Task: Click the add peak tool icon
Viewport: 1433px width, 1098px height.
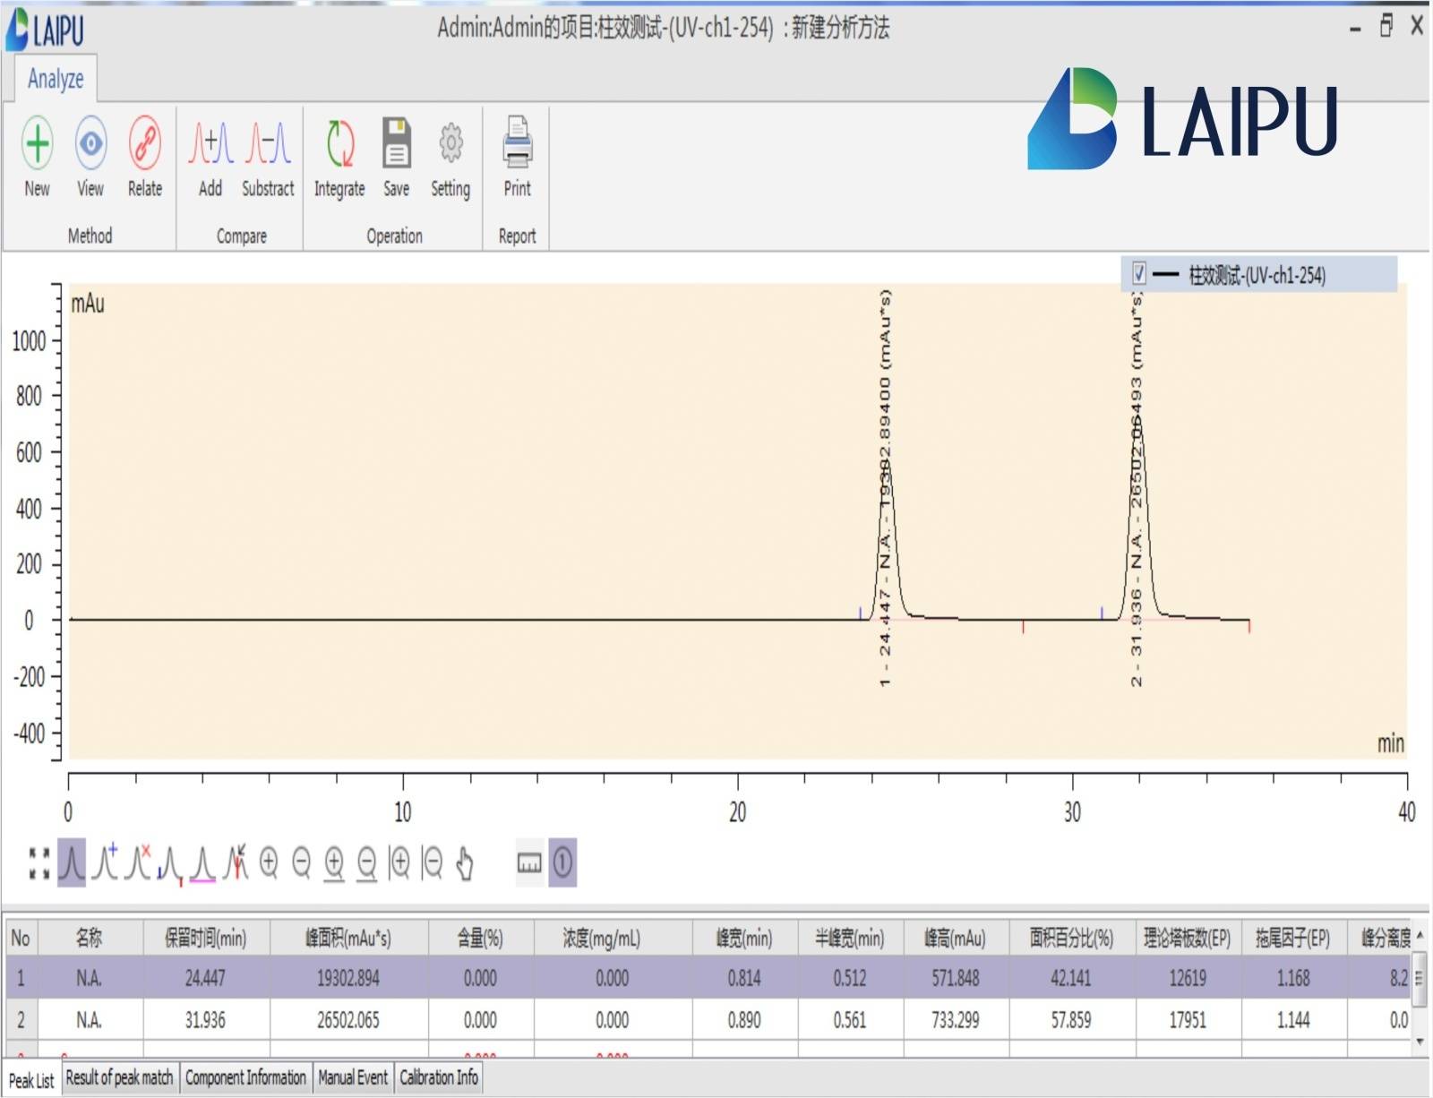Action: (106, 862)
